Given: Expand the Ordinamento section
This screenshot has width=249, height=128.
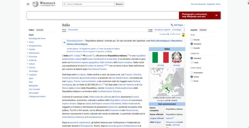Looking at the screenshot, I should click(x=27, y=53).
